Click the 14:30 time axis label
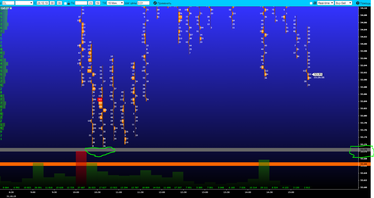Viewport: 374px width, 198px height. [x=269, y=192]
